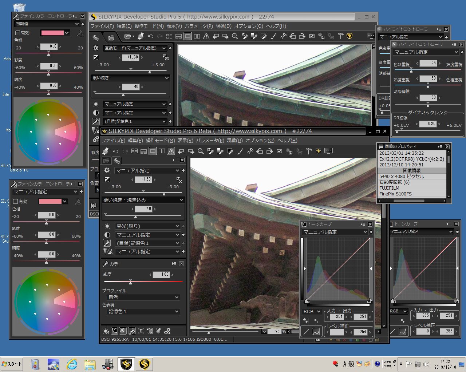Enable 有効 checkbox in lower fine color controller
This screenshot has height=372, width=466.
pos(15,201)
